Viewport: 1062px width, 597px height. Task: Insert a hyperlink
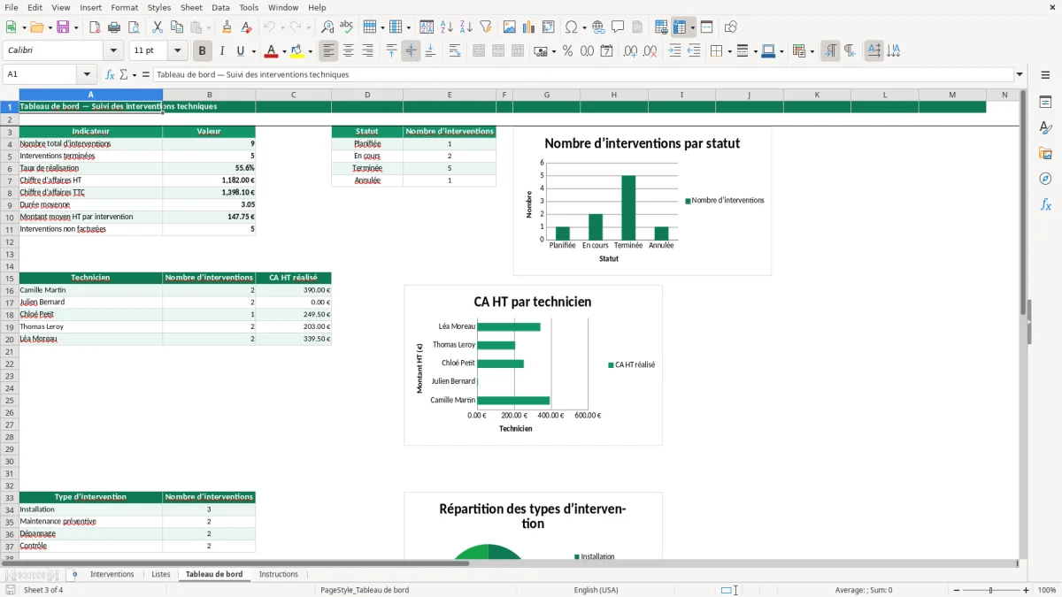[x=598, y=27]
